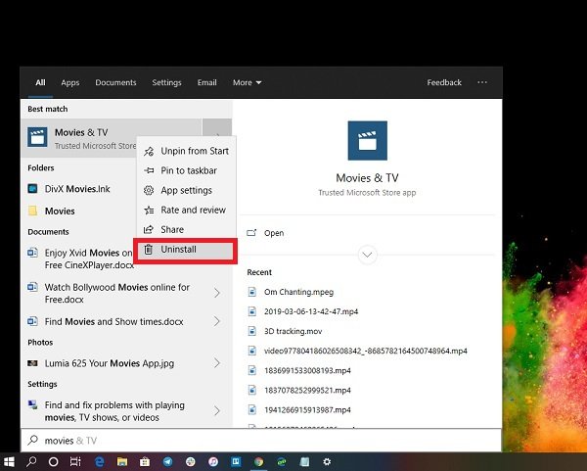This screenshot has width=587, height=471.
Task: Expand arrow for Lumia 625 photo result
Action: point(217,363)
